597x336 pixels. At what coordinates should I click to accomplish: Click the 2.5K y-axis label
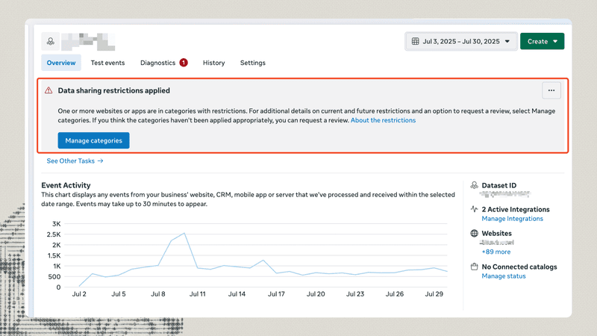54,234
